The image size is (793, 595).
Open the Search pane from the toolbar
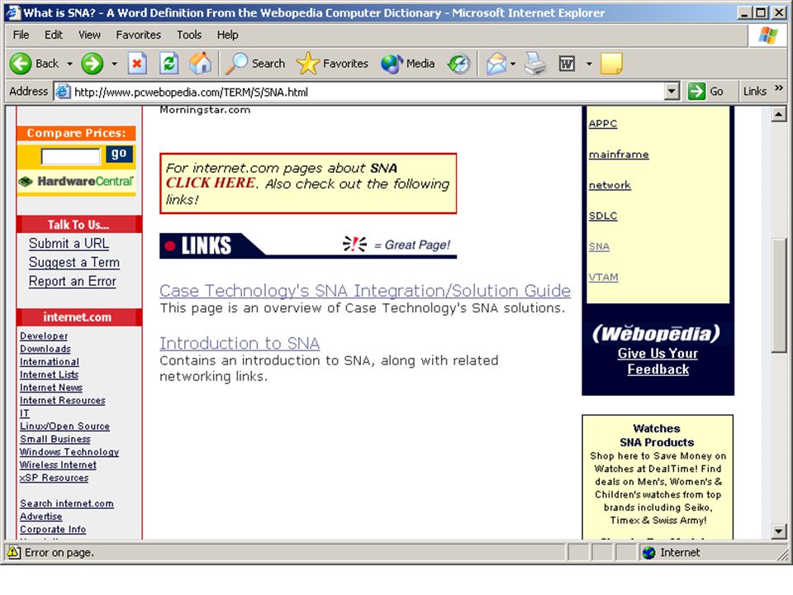click(x=255, y=64)
